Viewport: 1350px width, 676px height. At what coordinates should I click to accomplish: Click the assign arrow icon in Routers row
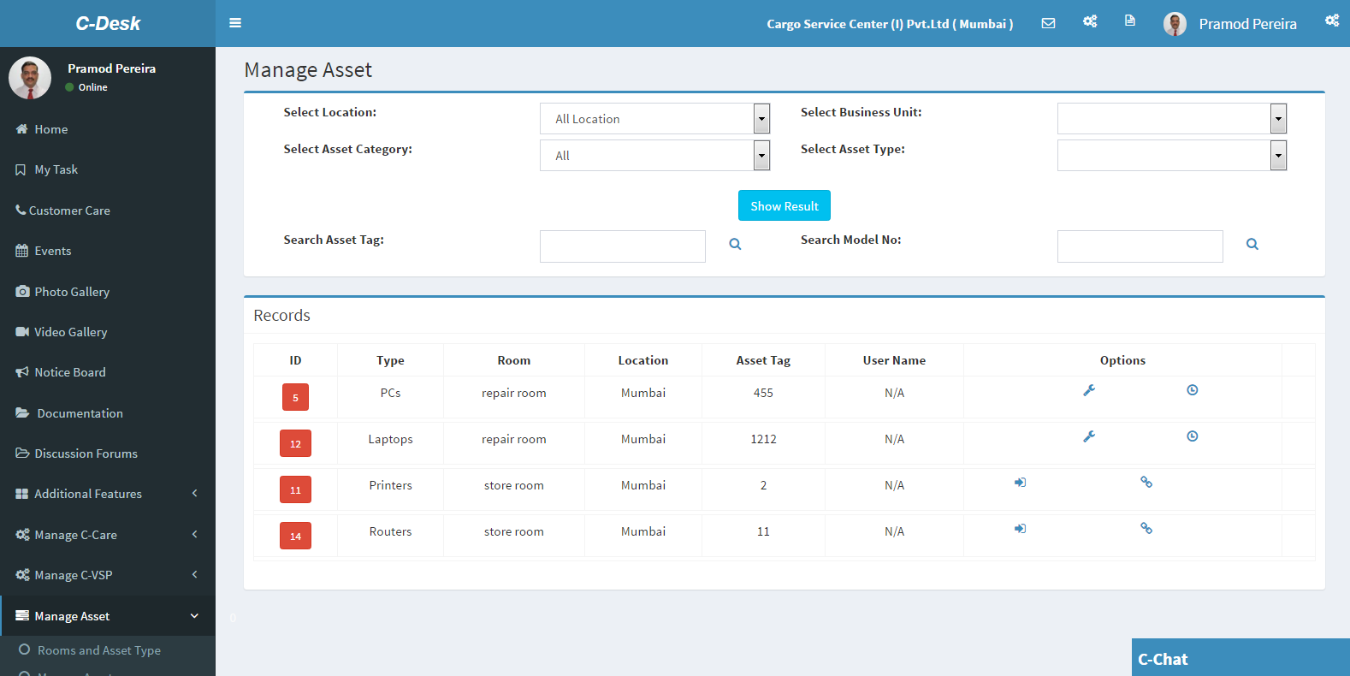(x=1020, y=529)
